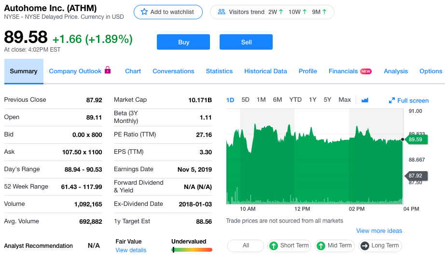The width and height of the screenshot is (445, 257).
Task: Click the Day's Range value 88.94 - 90.53
Action: pos(83,170)
